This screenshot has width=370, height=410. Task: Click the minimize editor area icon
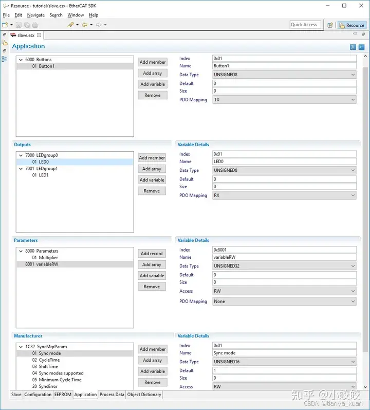355,34
